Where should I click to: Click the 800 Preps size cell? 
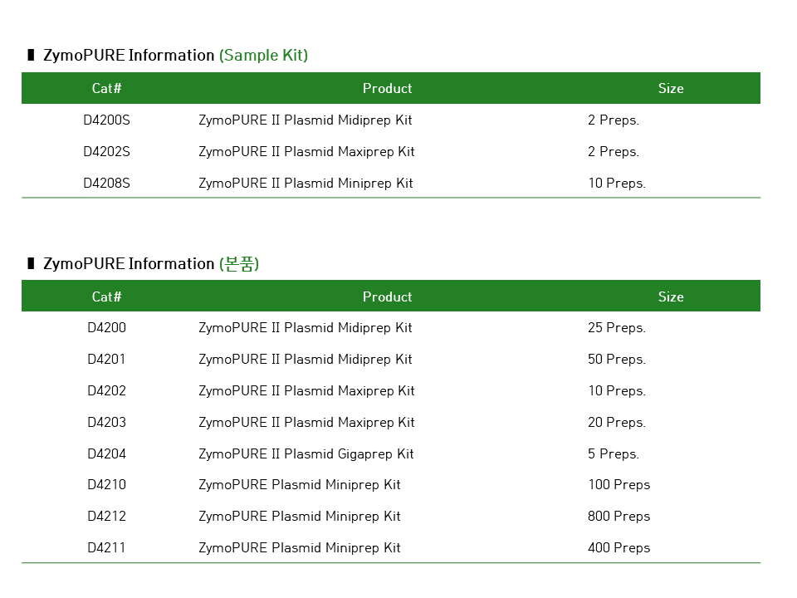619,517
